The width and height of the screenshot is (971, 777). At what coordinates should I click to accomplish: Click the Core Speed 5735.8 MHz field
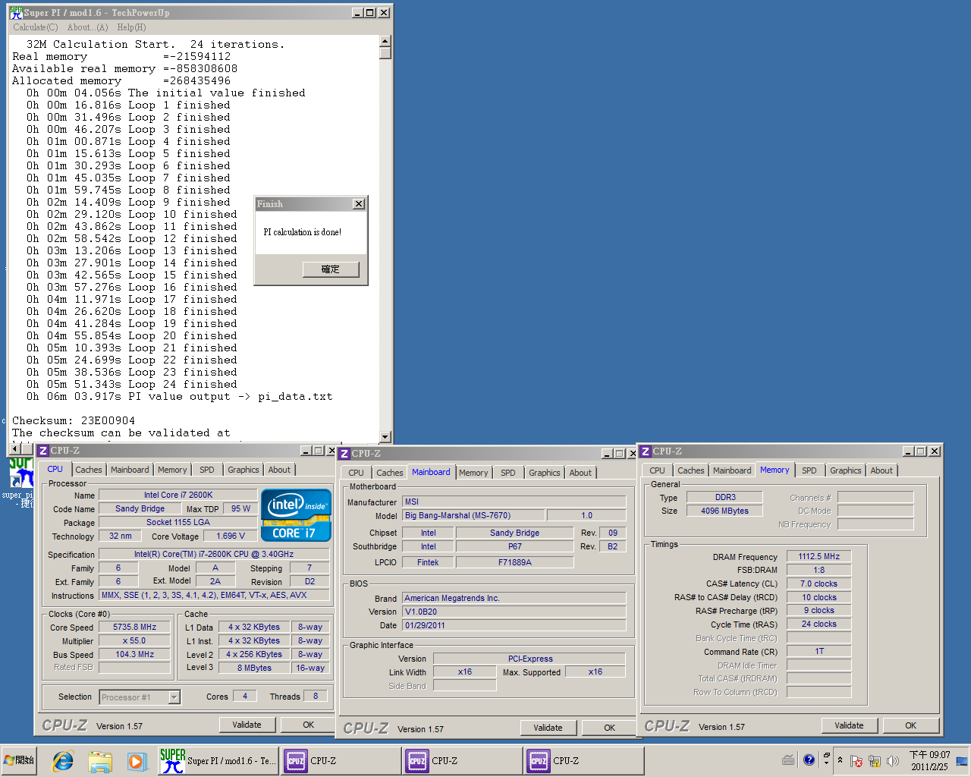pos(134,628)
